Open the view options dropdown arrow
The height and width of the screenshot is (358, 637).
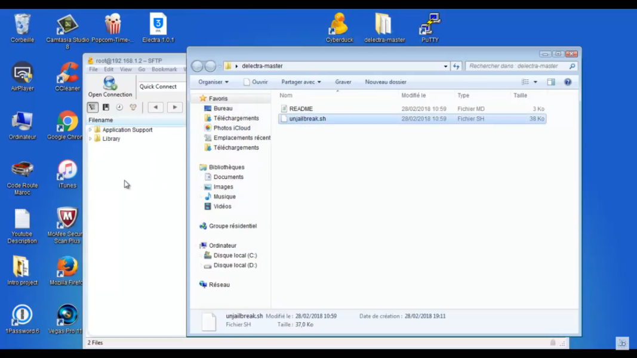536,82
